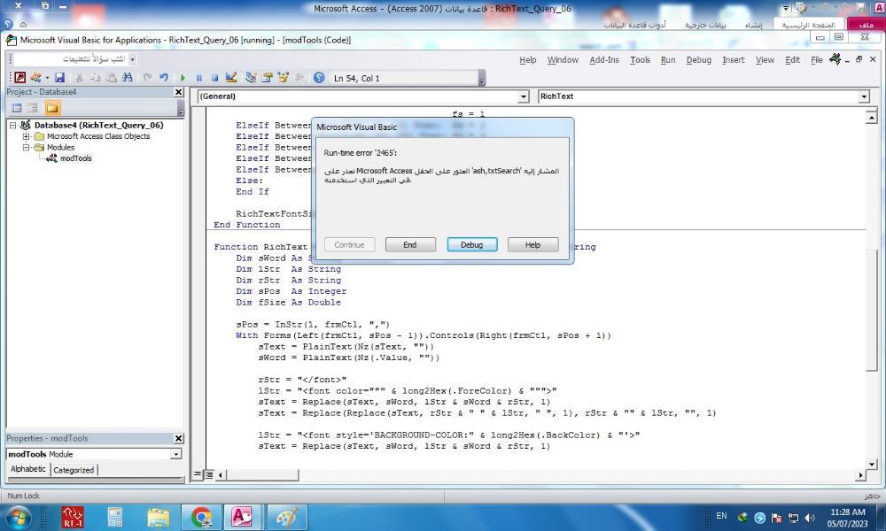The image size is (886, 531).
Task: Open the Windows Start button
Action: (x=17, y=517)
